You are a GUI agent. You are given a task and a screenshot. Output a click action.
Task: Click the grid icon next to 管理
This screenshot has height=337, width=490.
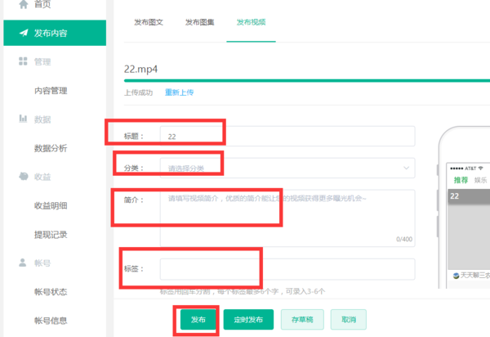click(x=23, y=61)
